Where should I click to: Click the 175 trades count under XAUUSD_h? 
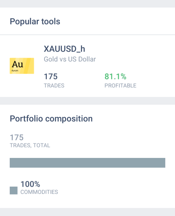tap(50, 76)
